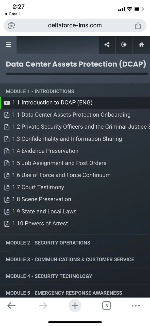Open 1.1 Introduction to DCAP (ENG) video
This screenshot has width=150, height=326.
coord(75,103)
